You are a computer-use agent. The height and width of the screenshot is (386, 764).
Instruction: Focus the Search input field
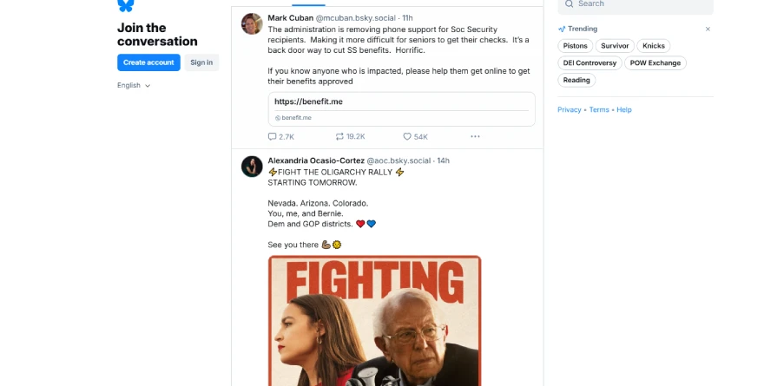pos(636,5)
